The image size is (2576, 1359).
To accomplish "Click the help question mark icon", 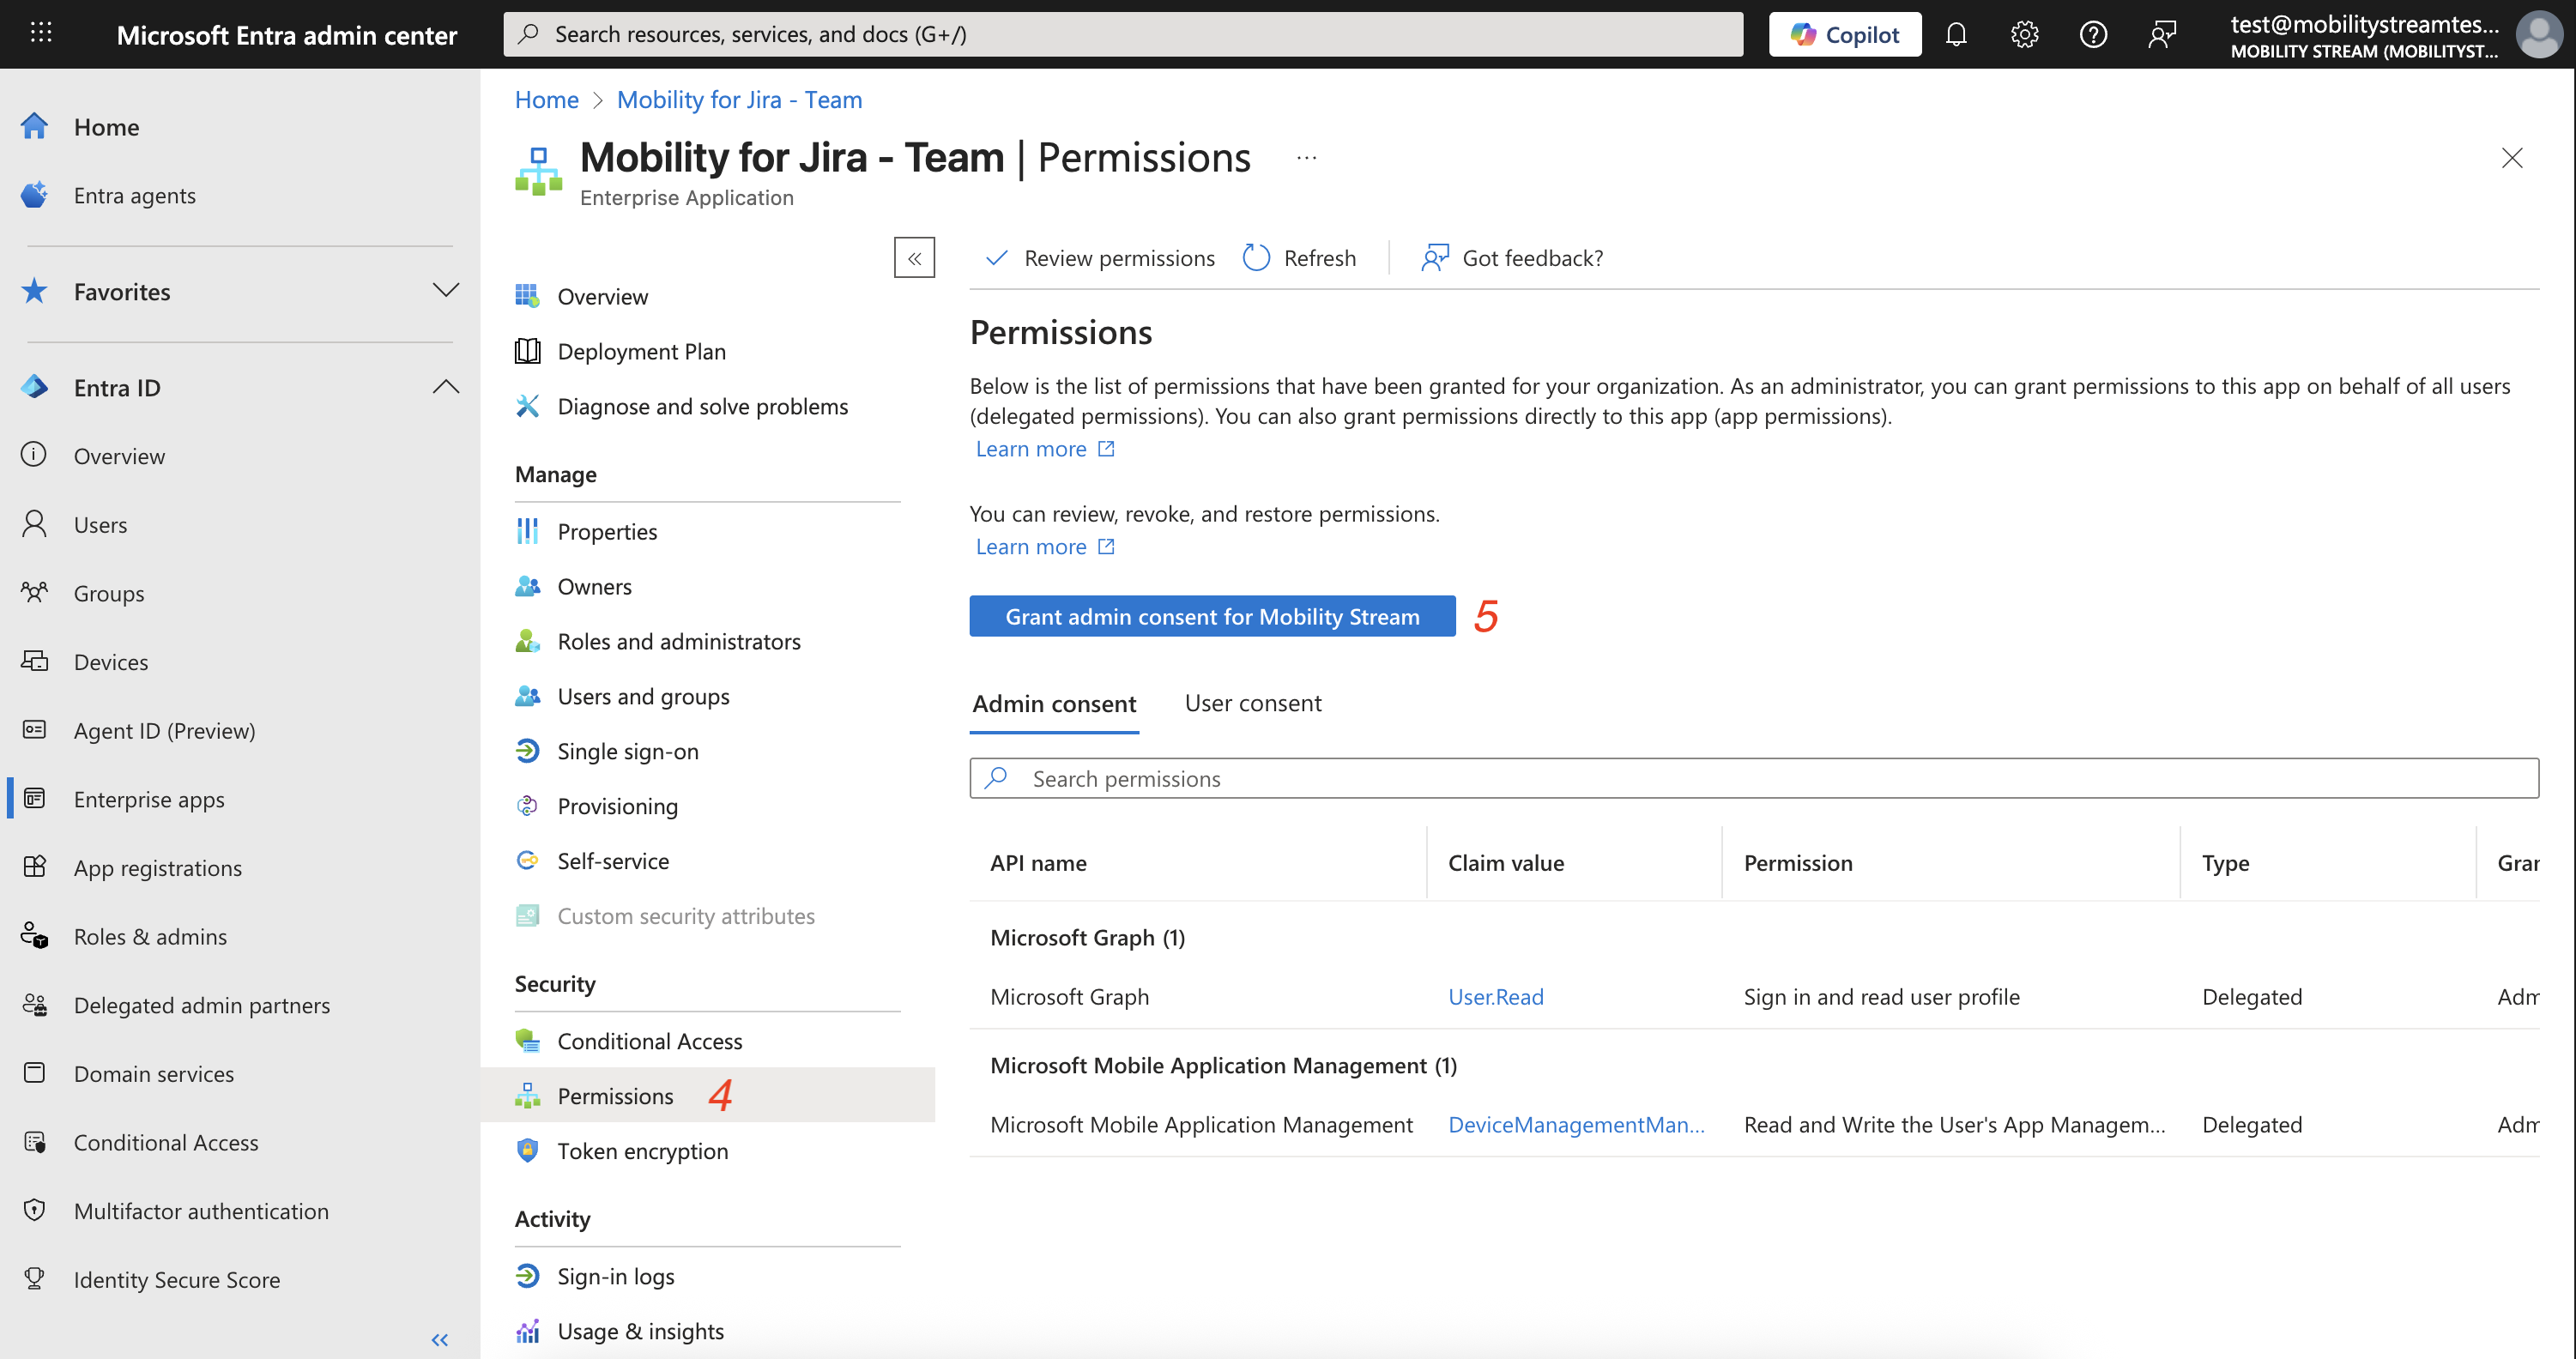I will pos(2093,34).
